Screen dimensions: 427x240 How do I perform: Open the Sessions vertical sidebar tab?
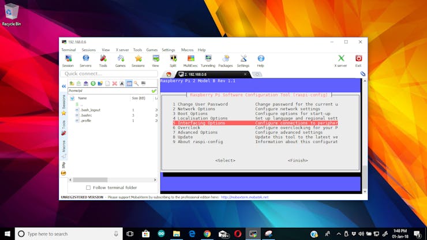[x=63, y=105]
